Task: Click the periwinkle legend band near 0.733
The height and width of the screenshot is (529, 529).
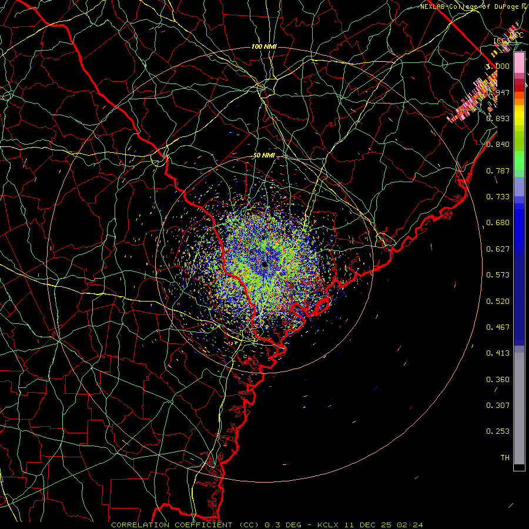Action: (519, 187)
